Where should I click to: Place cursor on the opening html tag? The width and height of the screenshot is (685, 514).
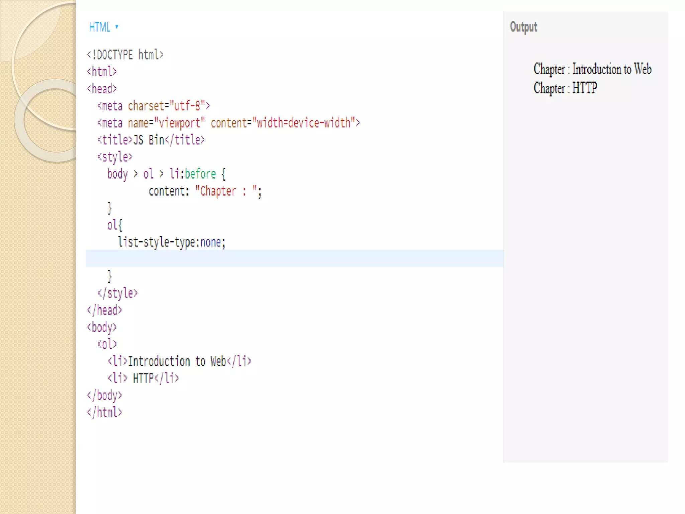(102, 72)
